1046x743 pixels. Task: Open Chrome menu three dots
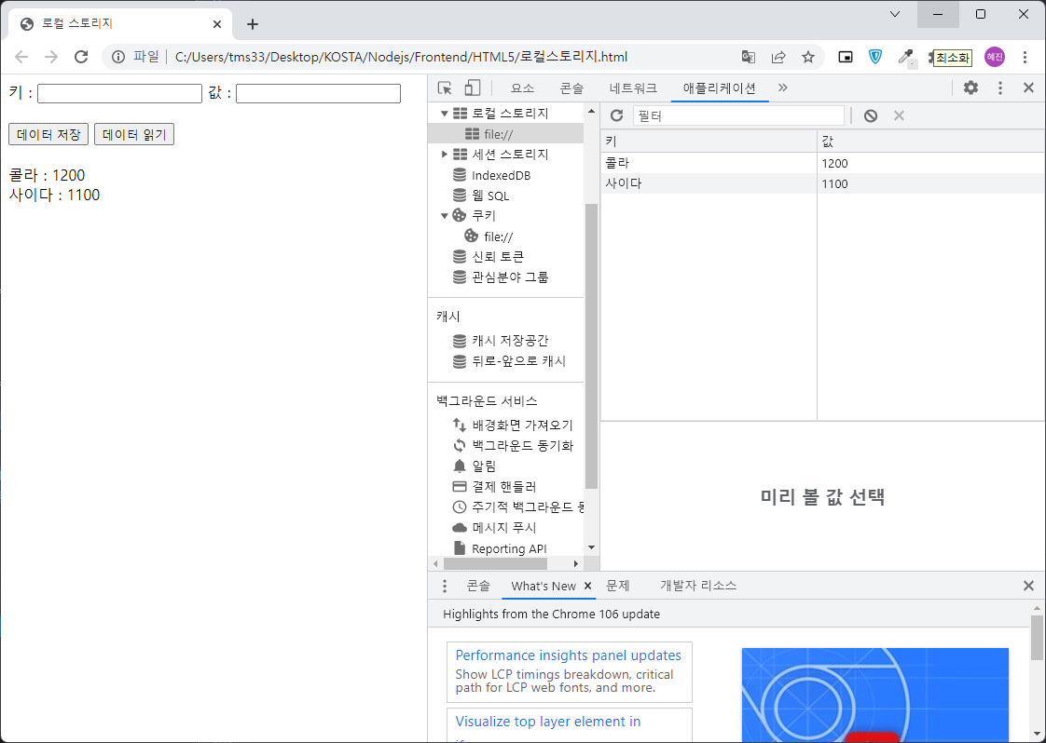coord(1025,58)
